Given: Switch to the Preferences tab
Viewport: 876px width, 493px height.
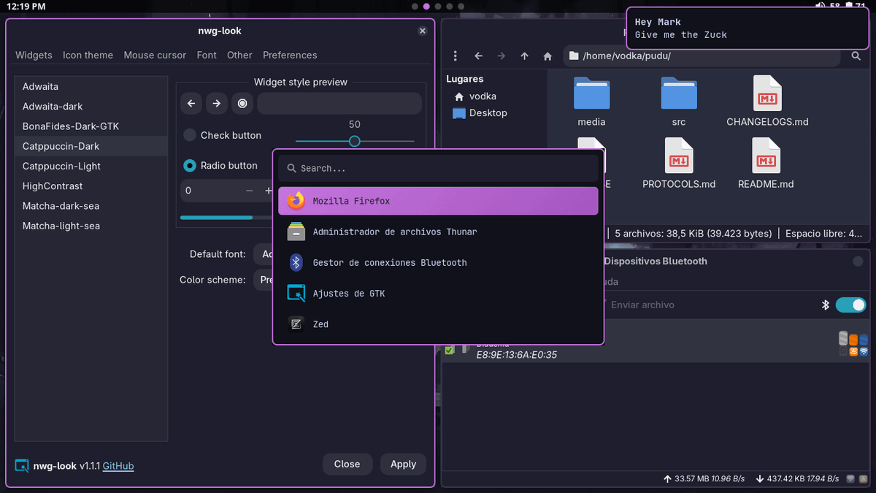Looking at the screenshot, I should coord(290,55).
